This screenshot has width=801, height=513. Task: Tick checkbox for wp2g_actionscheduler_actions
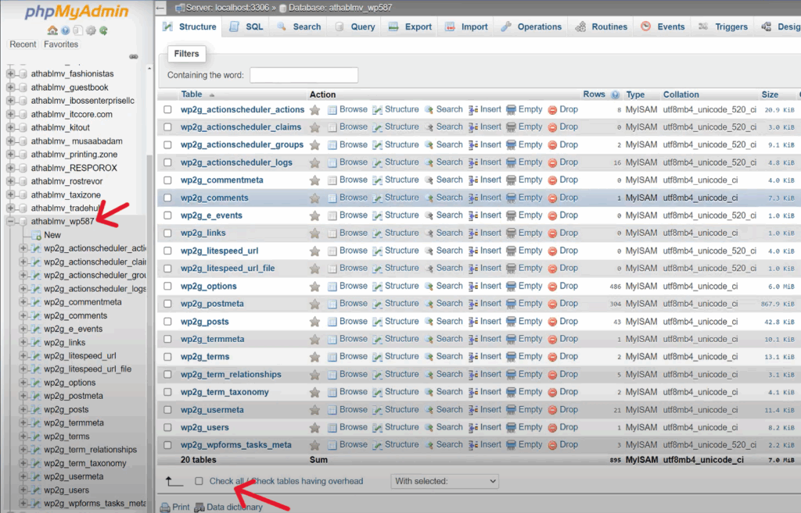[x=167, y=109]
